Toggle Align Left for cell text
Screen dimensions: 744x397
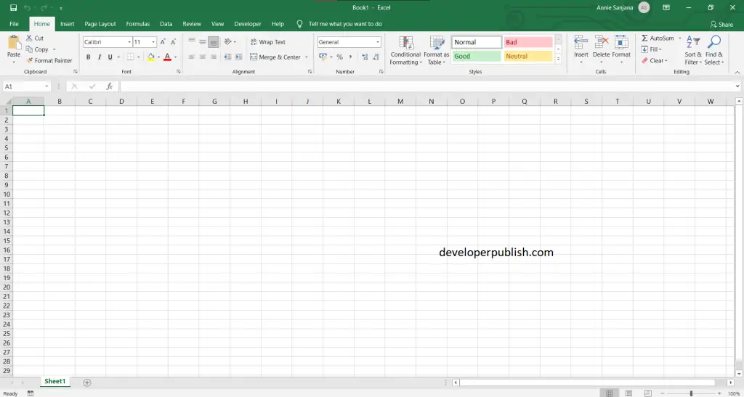pyautogui.click(x=192, y=57)
